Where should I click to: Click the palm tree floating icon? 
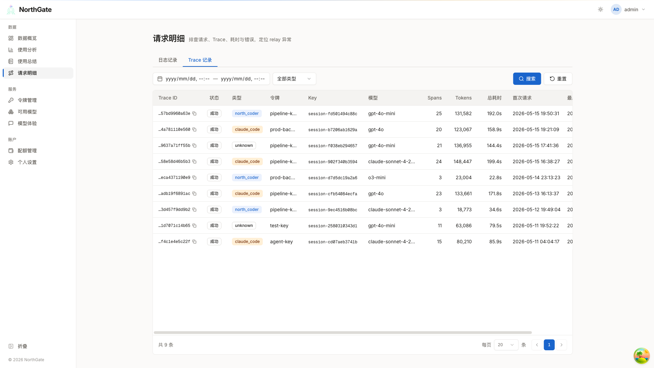641,356
